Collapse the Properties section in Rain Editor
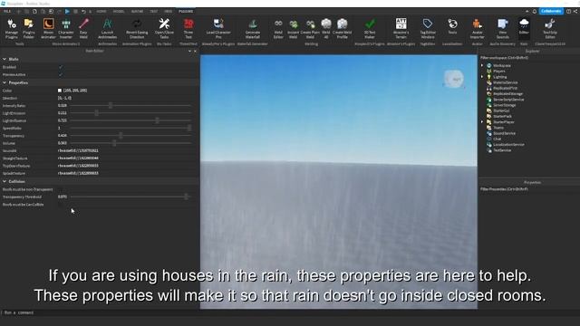Image resolution: width=580 pixels, height=326 pixels. (x=5, y=82)
